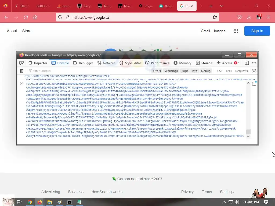Toggle Responsive Design Mode icon
The image size is (275, 206).
247,63
